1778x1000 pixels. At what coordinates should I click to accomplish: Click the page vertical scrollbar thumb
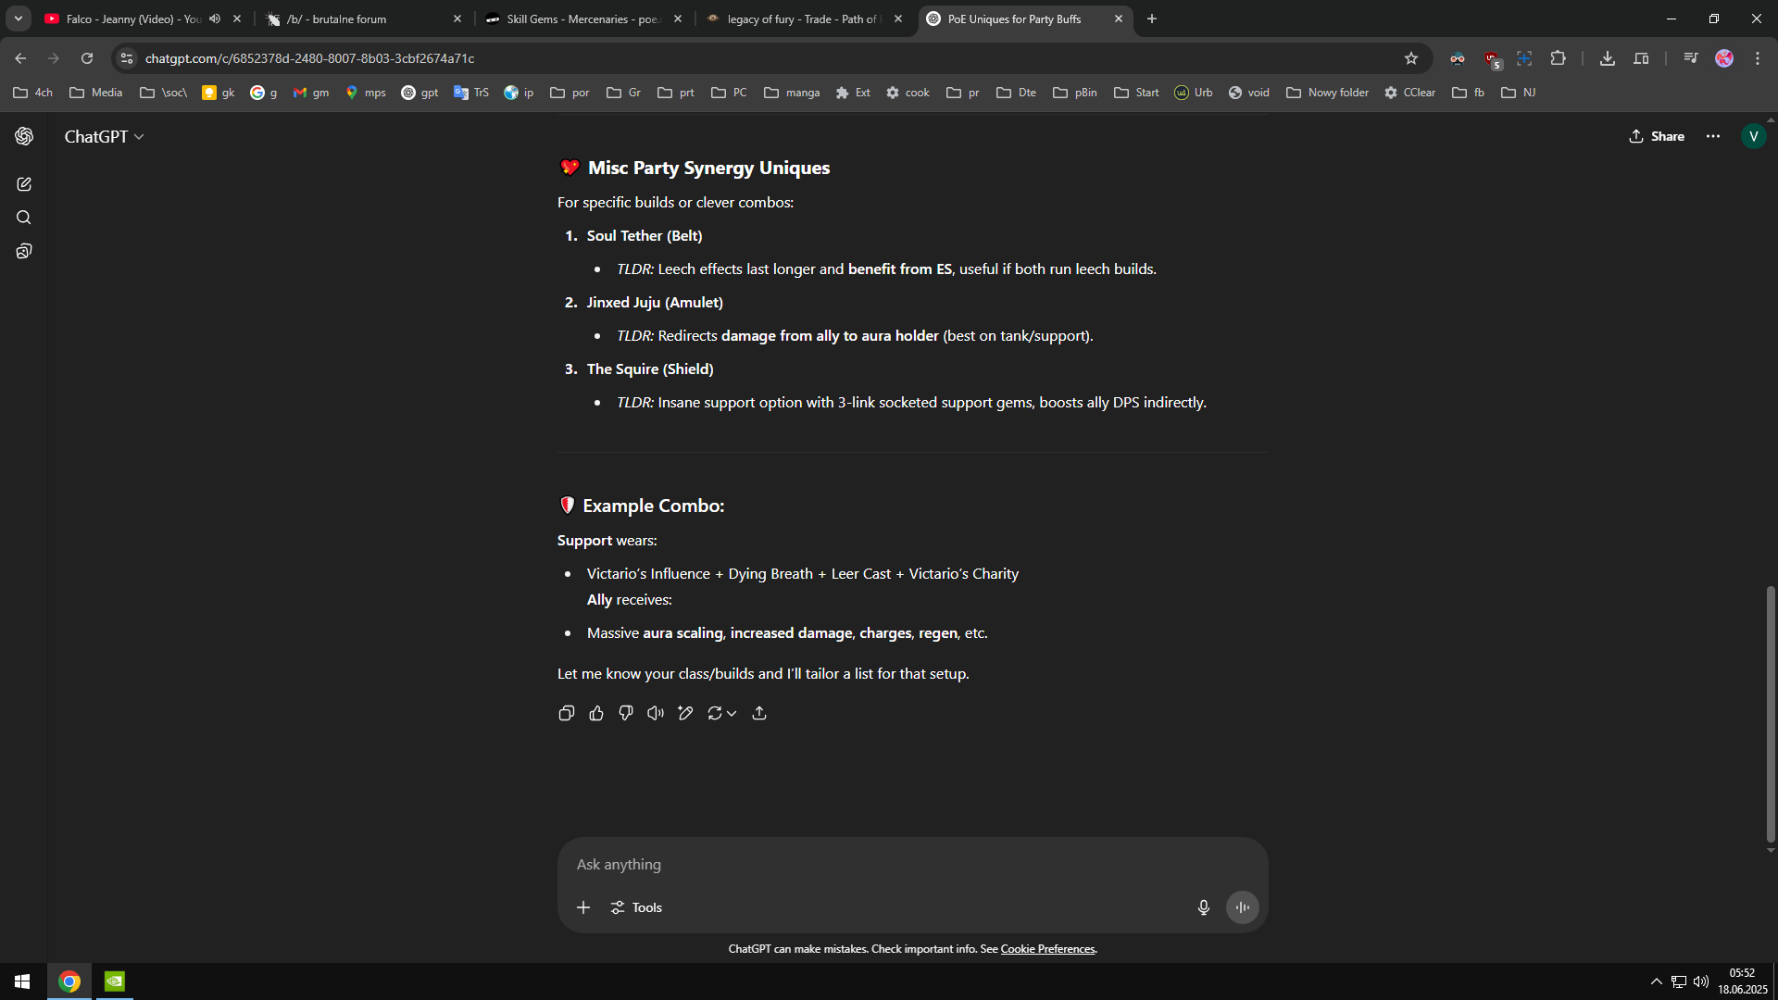(1771, 713)
